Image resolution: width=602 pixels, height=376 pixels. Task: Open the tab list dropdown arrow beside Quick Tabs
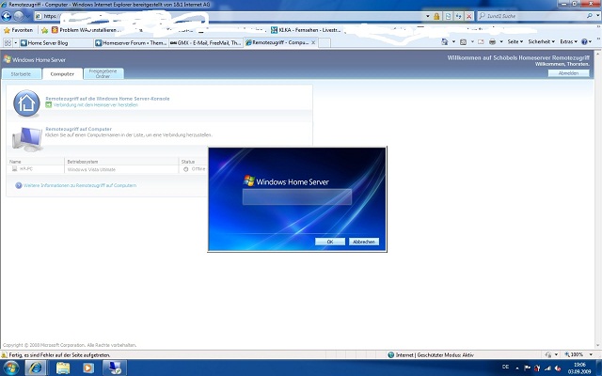pyautogui.click(x=16, y=42)
